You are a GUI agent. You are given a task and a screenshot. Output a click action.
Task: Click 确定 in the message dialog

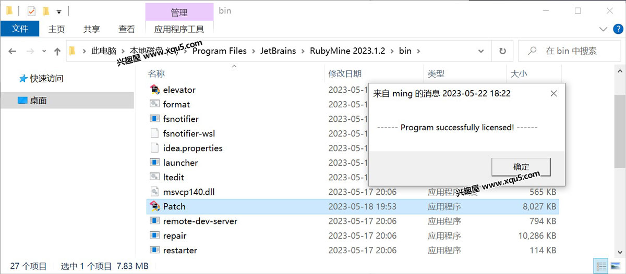click(521, 167)
